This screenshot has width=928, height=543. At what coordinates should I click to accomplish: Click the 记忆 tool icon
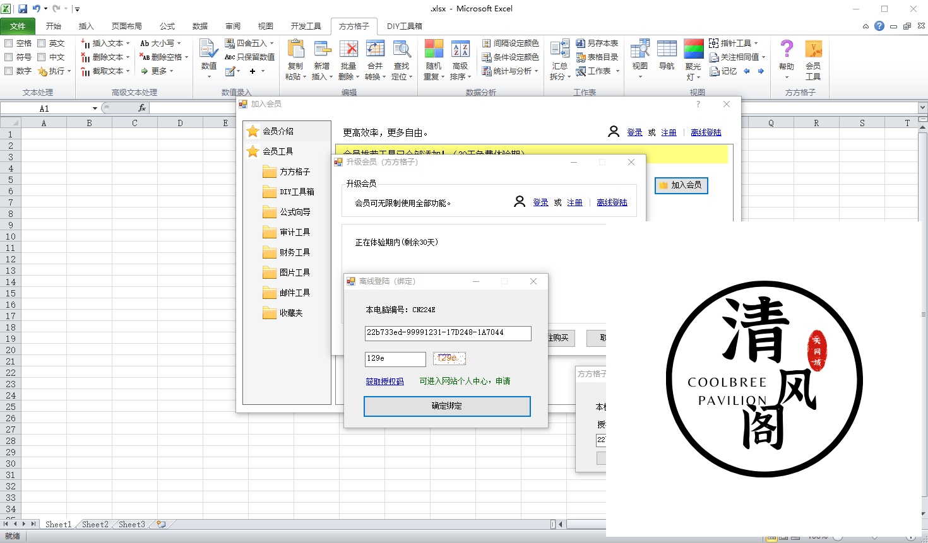723,71
